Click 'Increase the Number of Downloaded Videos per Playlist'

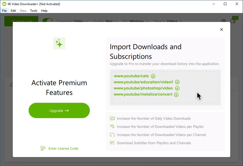coord(160,127)
